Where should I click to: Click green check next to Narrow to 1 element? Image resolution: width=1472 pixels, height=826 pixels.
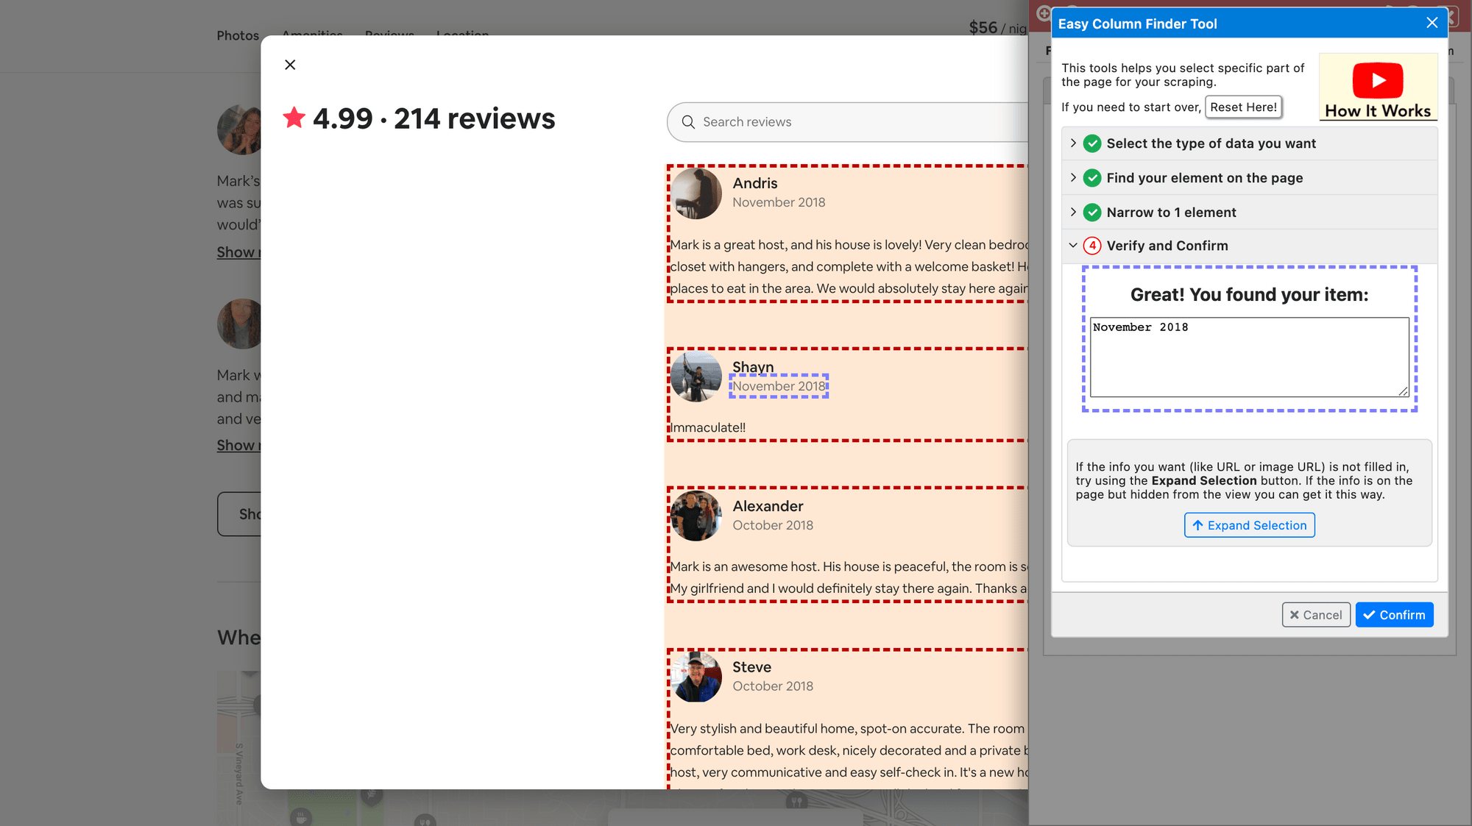pyautogui.click(x=1092, y=213)
